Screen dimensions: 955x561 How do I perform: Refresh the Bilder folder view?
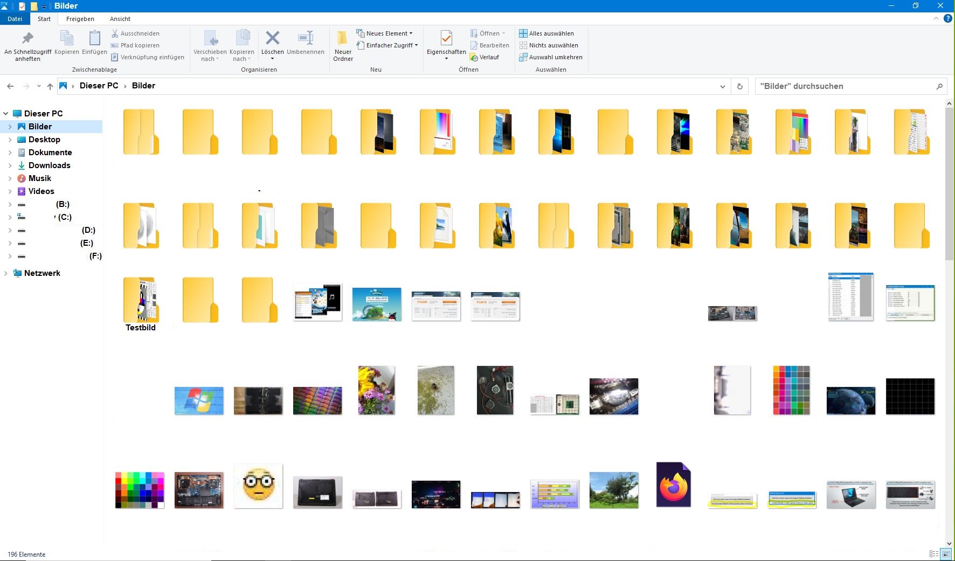coord(739,86)
